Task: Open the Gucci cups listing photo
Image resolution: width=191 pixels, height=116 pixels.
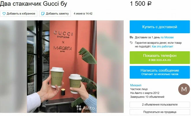Action: (62, 66)
